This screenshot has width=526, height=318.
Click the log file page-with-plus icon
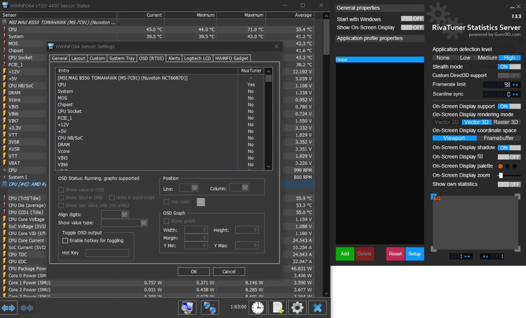pos(278,308)
